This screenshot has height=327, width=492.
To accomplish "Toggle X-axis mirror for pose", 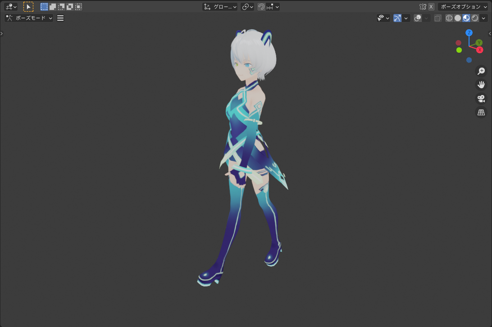I will (431, 7).
